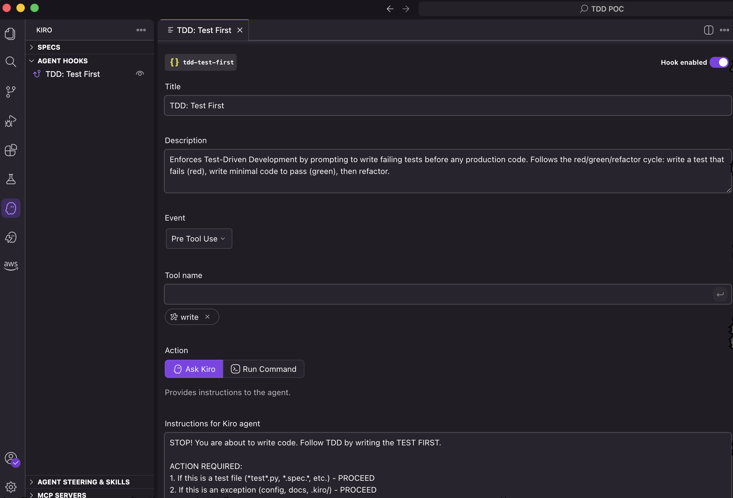Submit tool name with enter arrow icon
Image resolution: width=733 pixels, height=498 pixels.
pyautogui.click(x=720, y=294)
